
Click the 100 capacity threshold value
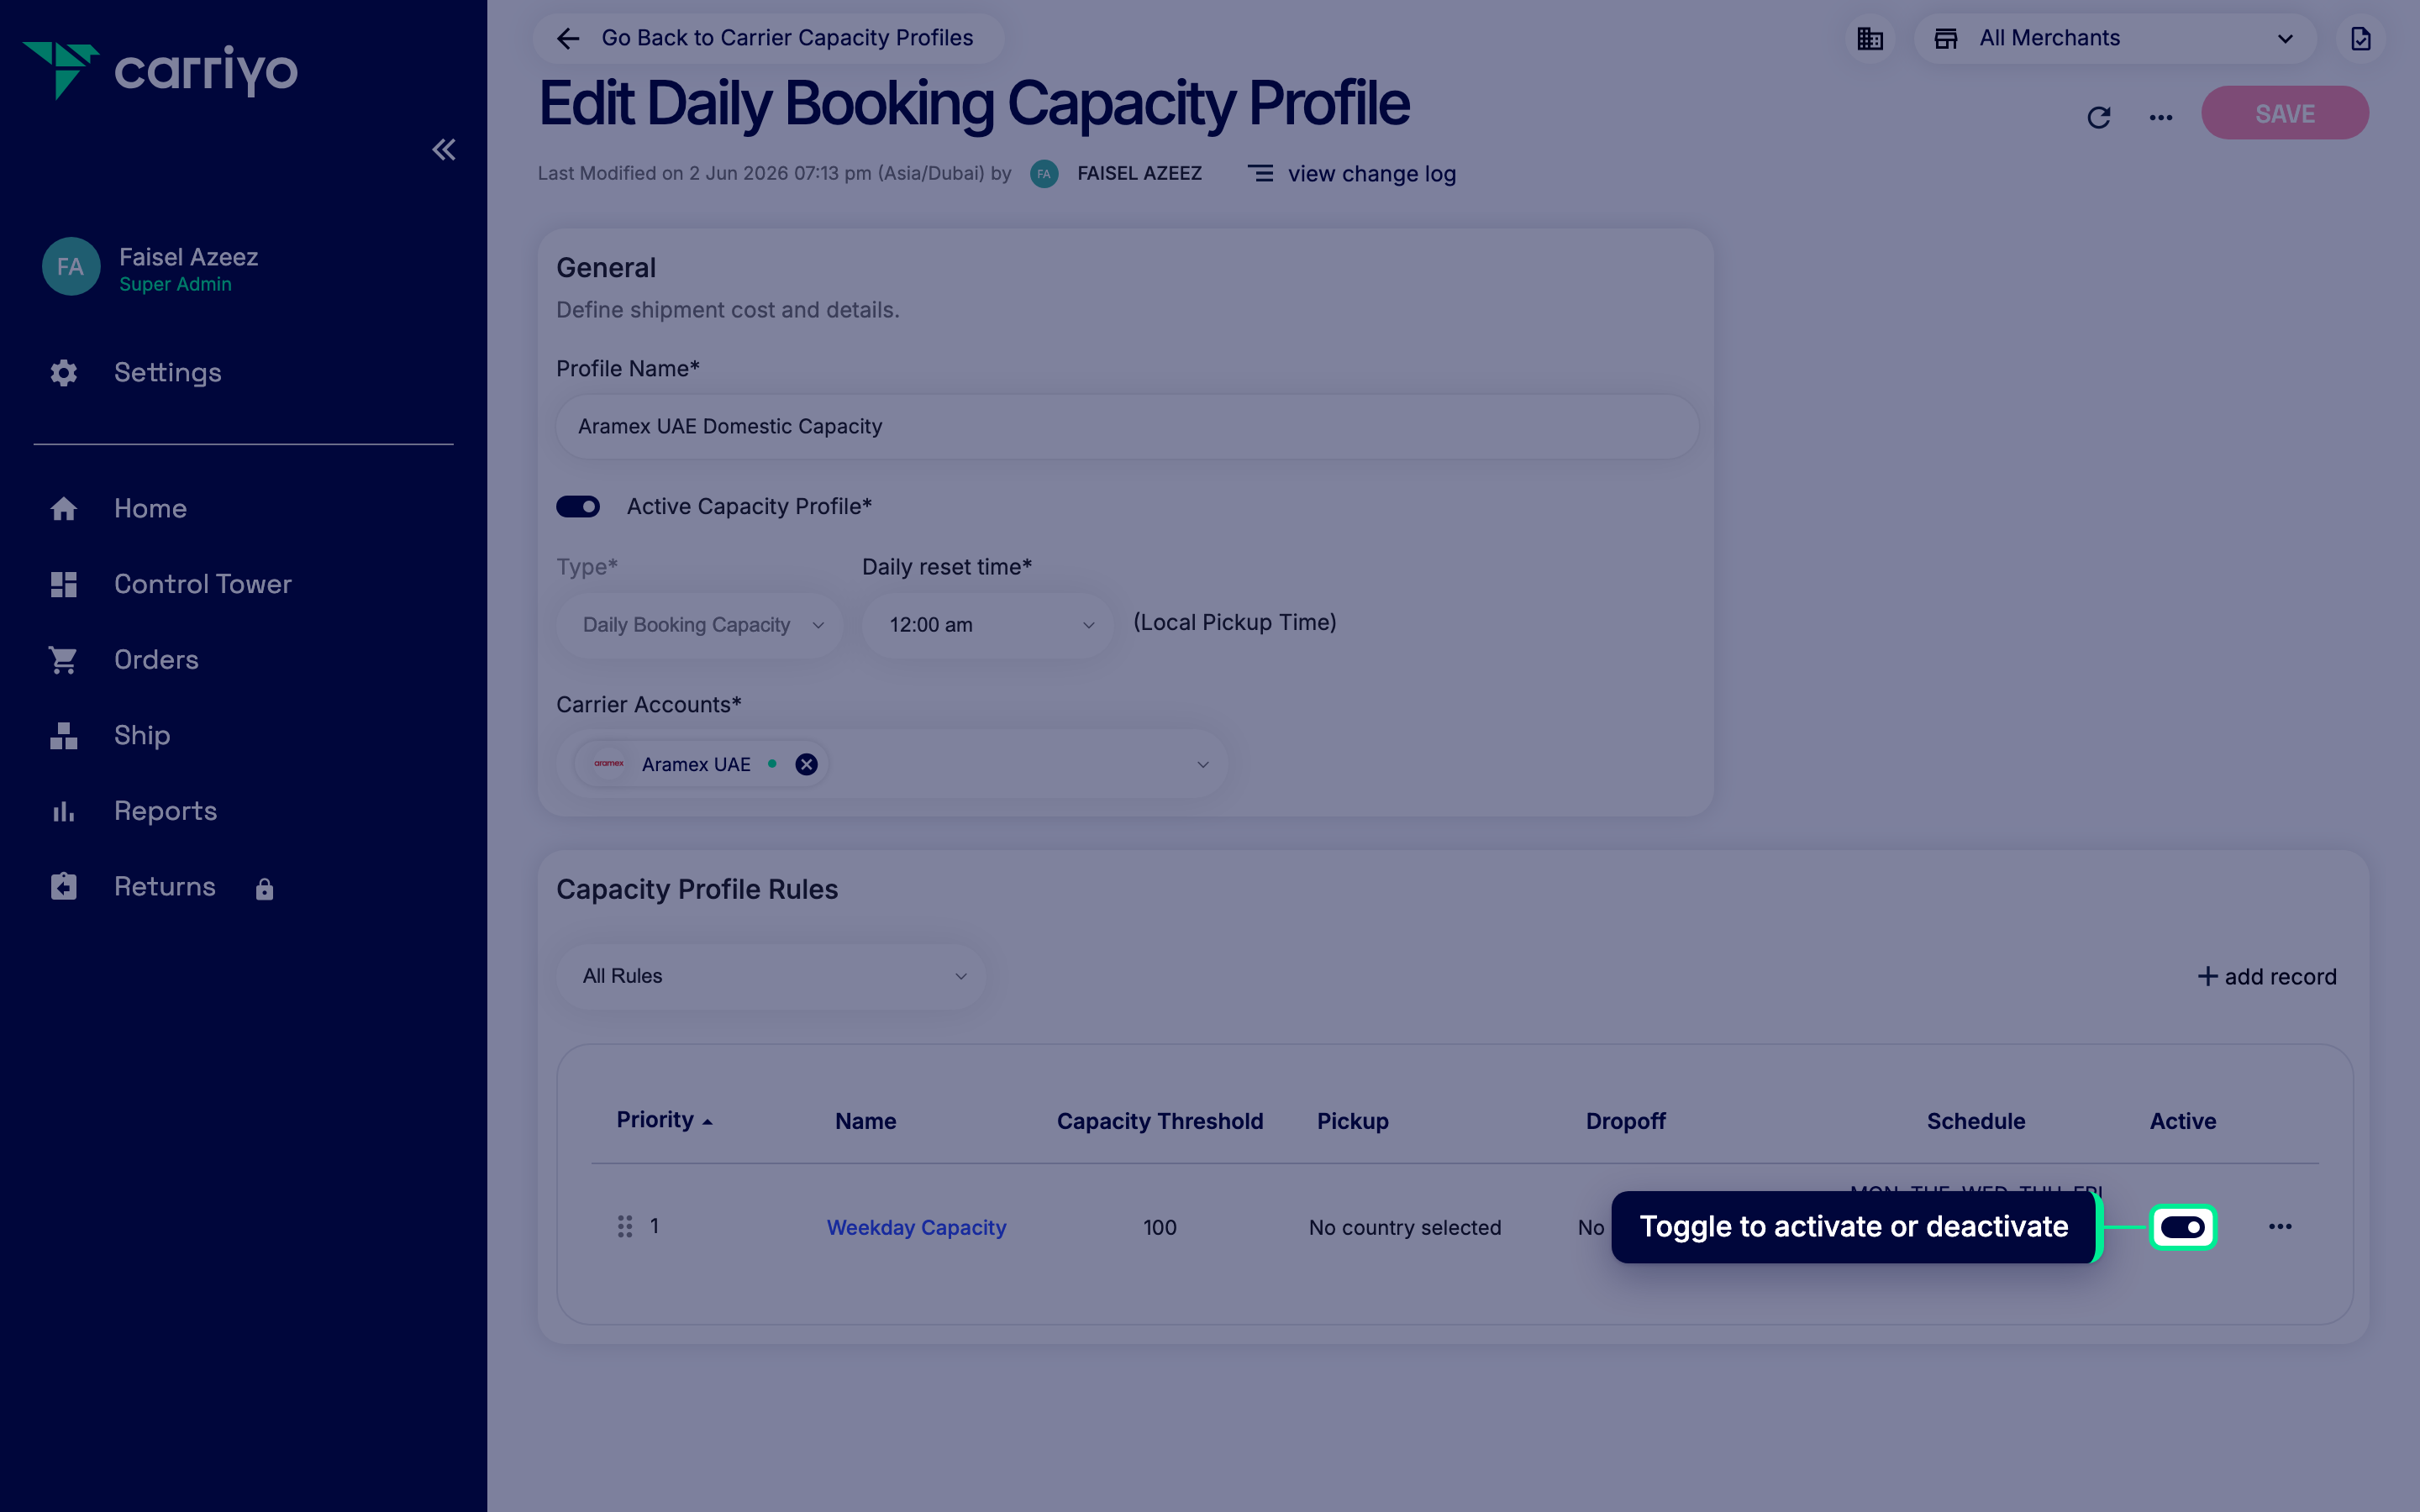click(1160, 1227)
